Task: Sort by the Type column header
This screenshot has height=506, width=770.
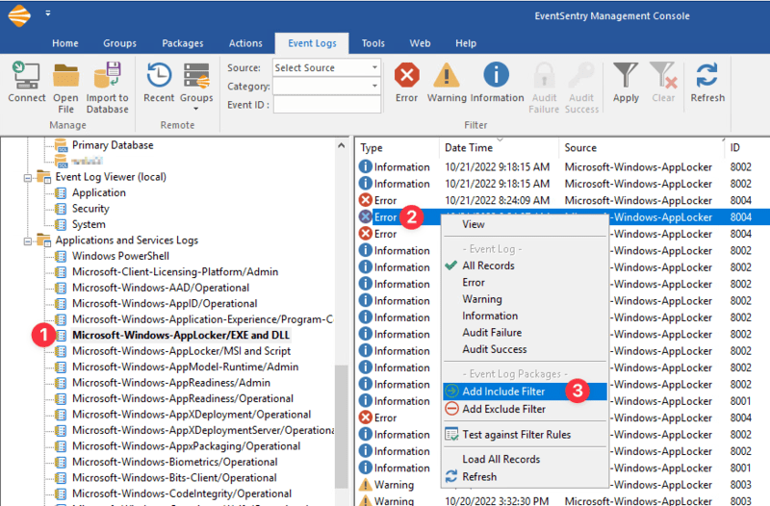Action: point(372,148)
